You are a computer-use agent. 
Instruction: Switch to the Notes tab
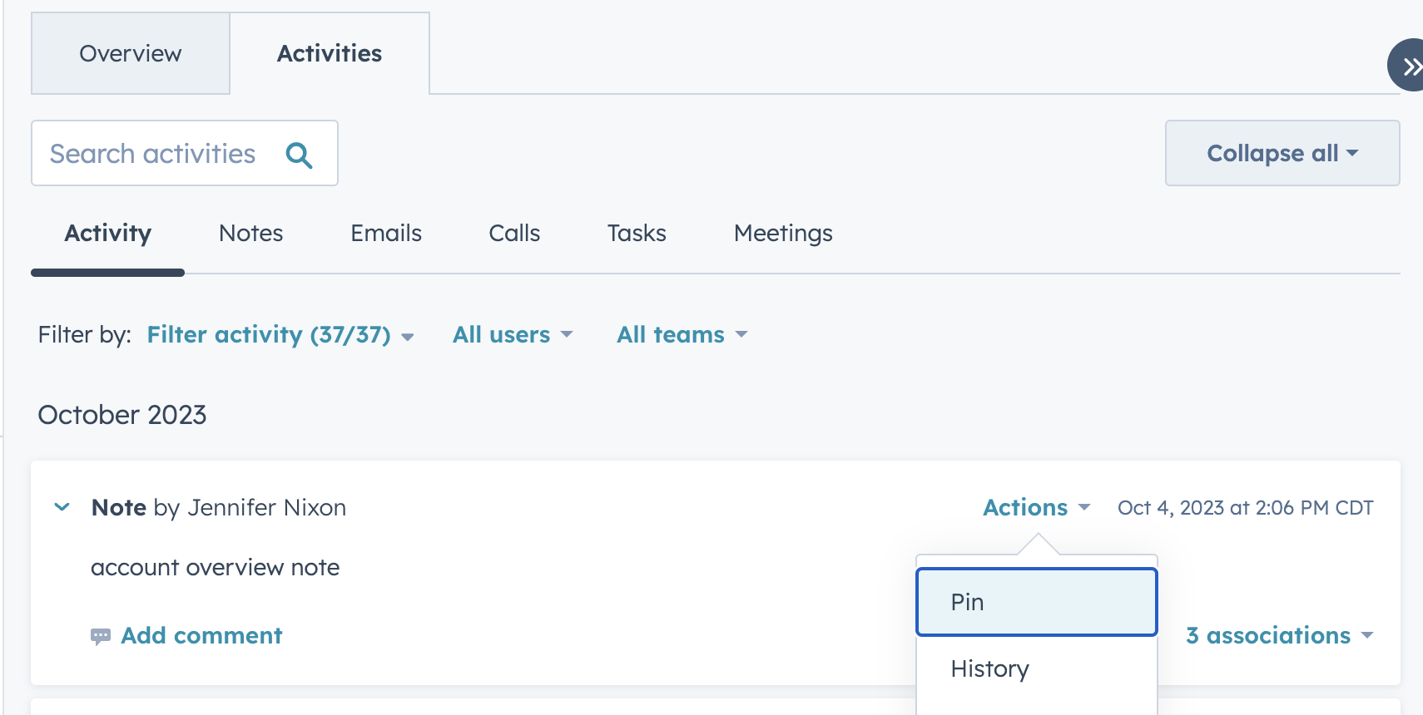(250, 234)
